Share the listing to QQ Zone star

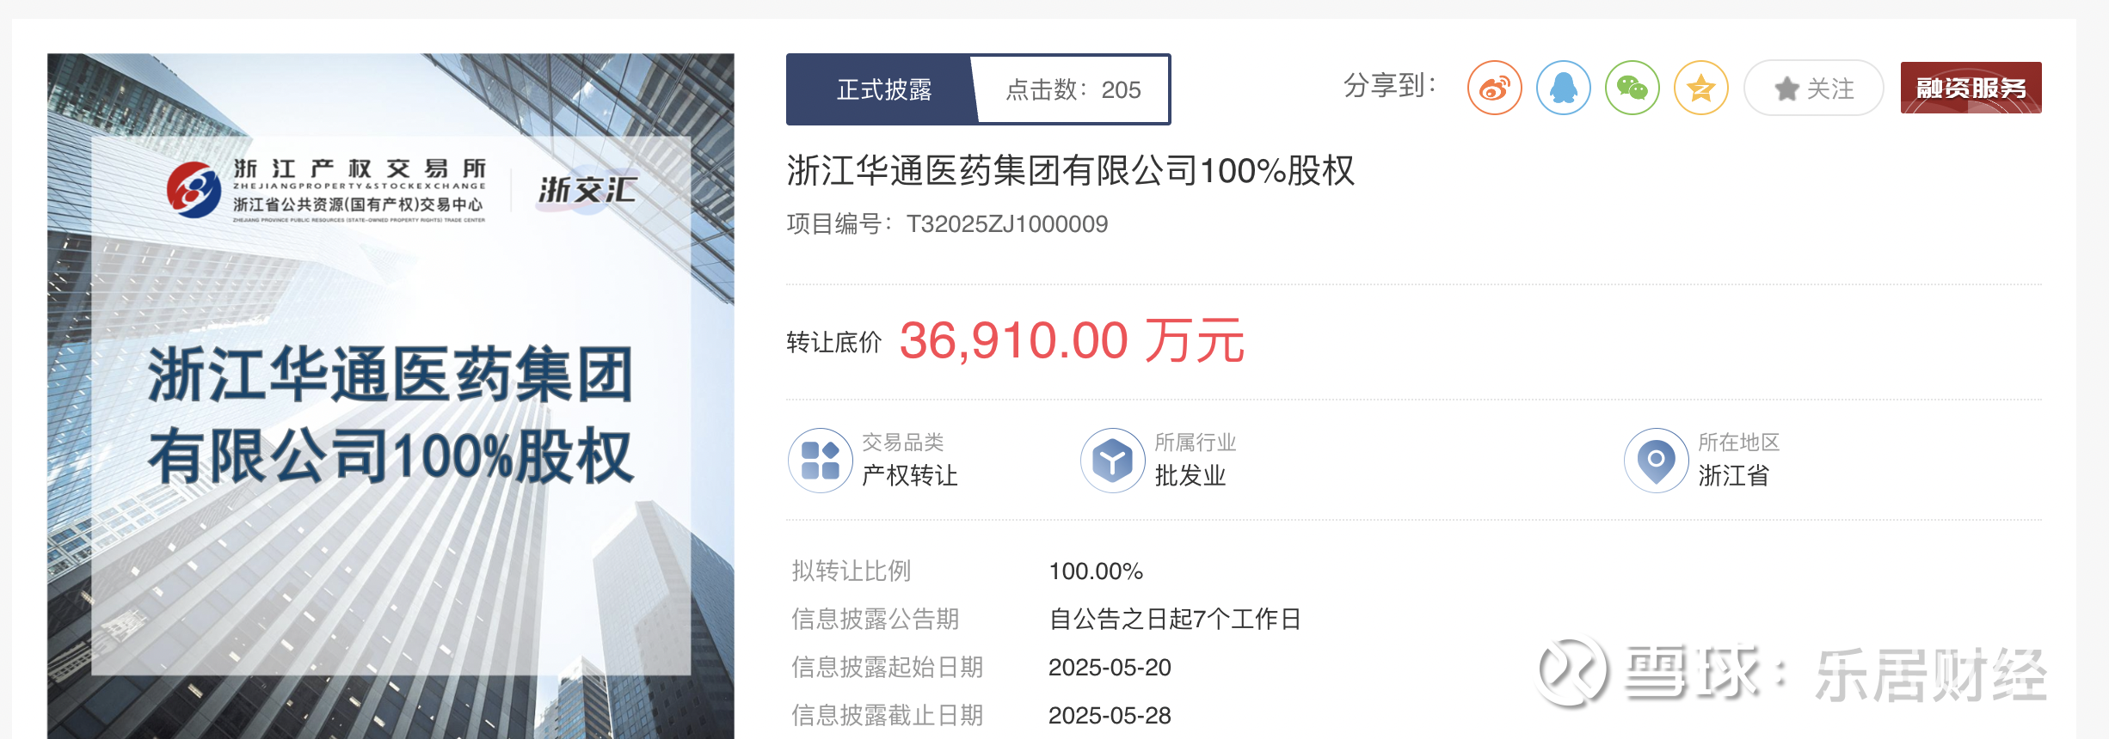[x=1701, y=88]
